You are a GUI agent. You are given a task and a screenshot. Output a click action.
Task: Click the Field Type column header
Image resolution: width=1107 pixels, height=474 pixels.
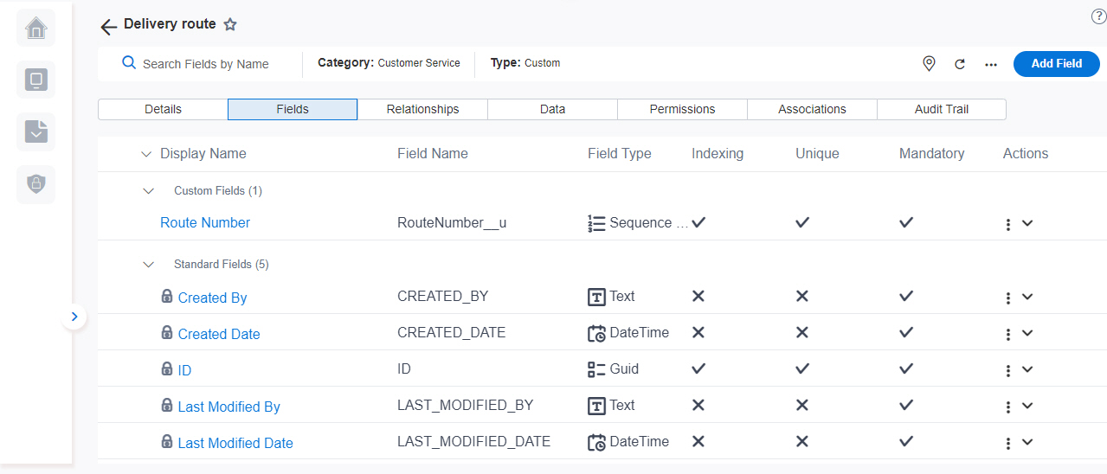pos(620,153)
